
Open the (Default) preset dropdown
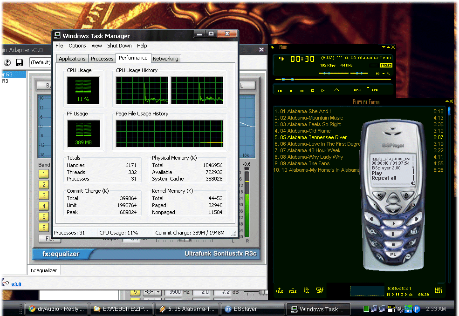(41, 62)
